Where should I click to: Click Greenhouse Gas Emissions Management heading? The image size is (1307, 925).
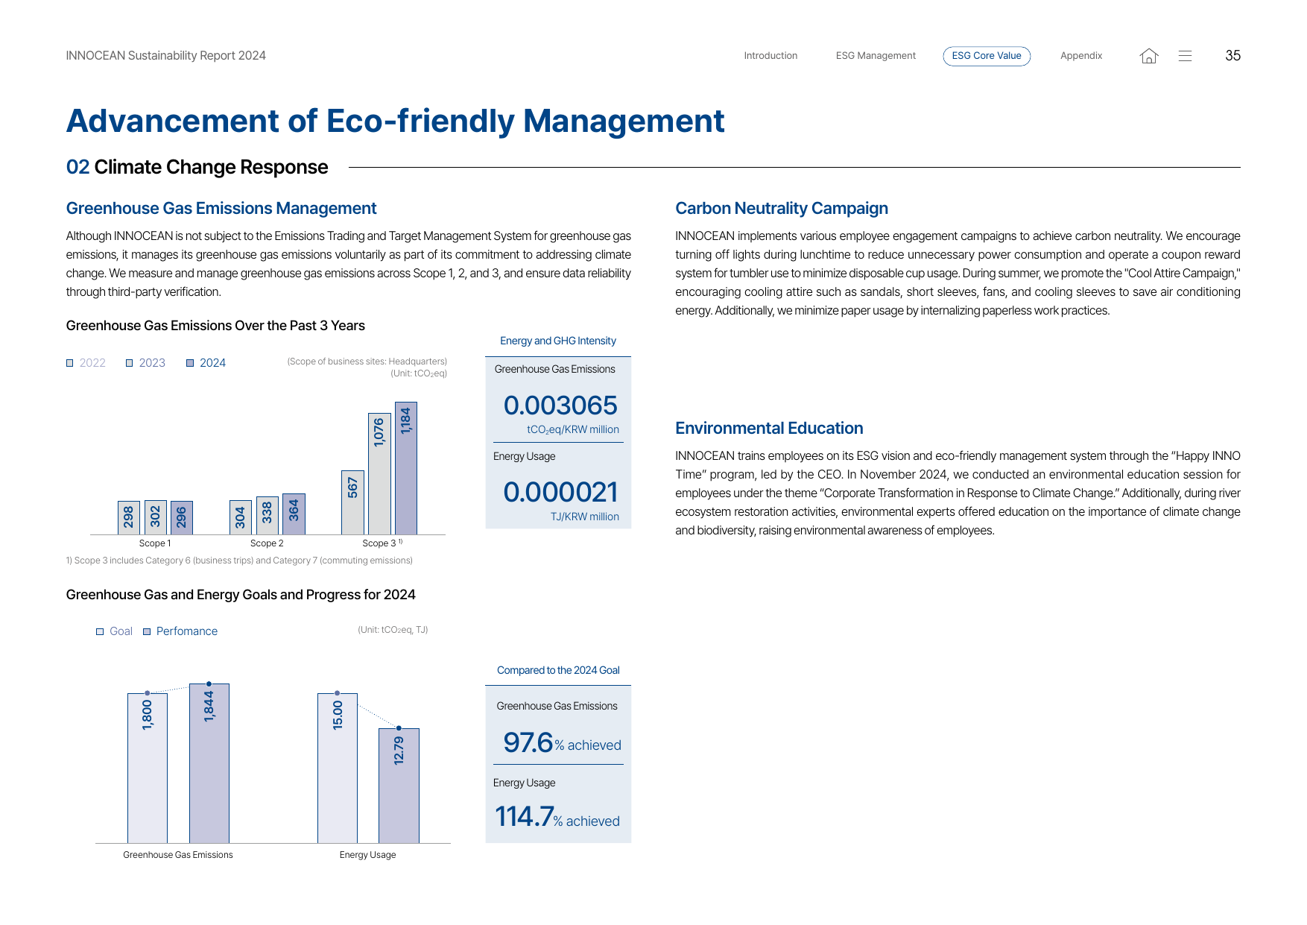coord(221,209)
